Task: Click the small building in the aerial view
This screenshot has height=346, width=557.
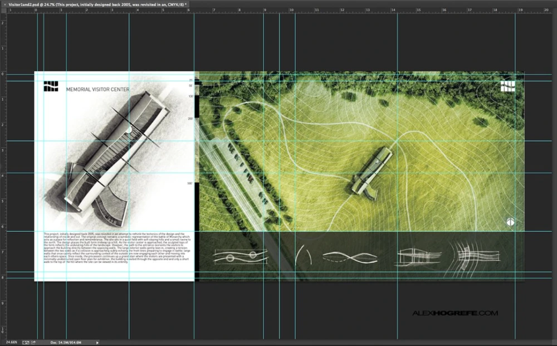Action: 371,173
